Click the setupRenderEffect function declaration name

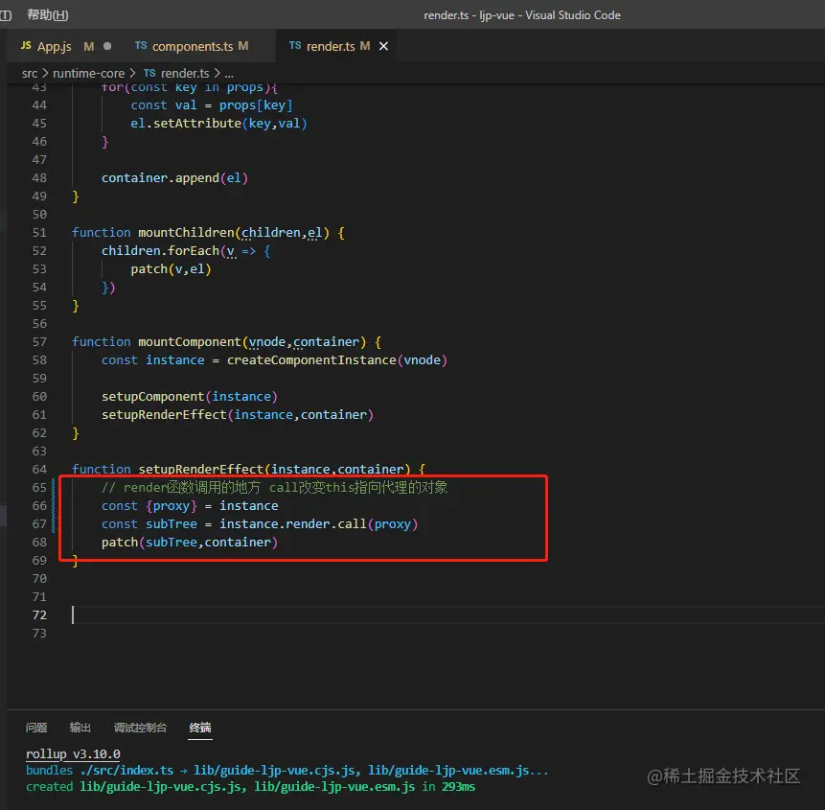pyautogui.click(x=200, y=469)
